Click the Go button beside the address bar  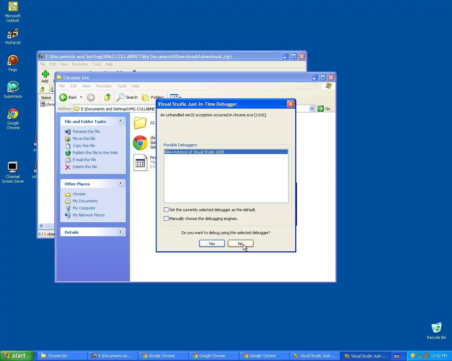point(324,109)
